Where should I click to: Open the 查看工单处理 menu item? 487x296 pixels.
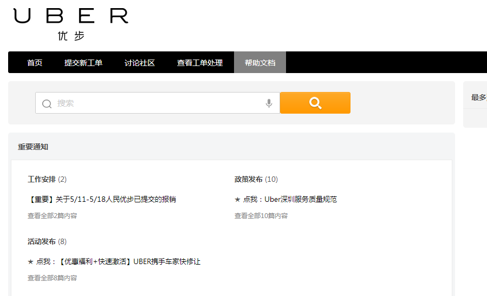(x=200, y=63)
